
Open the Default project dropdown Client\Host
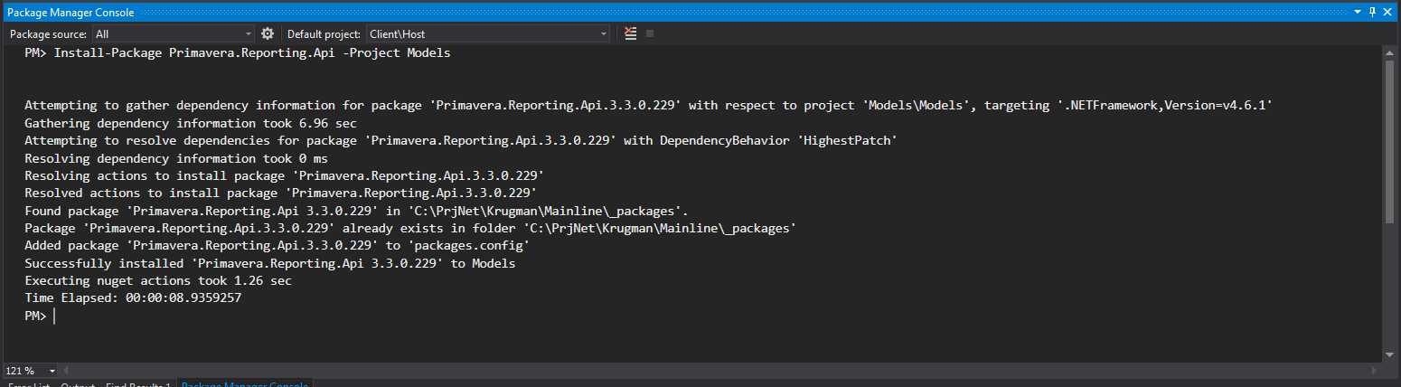pos(488,33)
